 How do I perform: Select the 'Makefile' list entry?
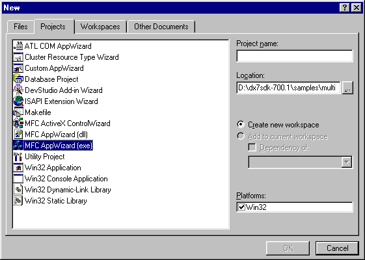tap(38, 112)
